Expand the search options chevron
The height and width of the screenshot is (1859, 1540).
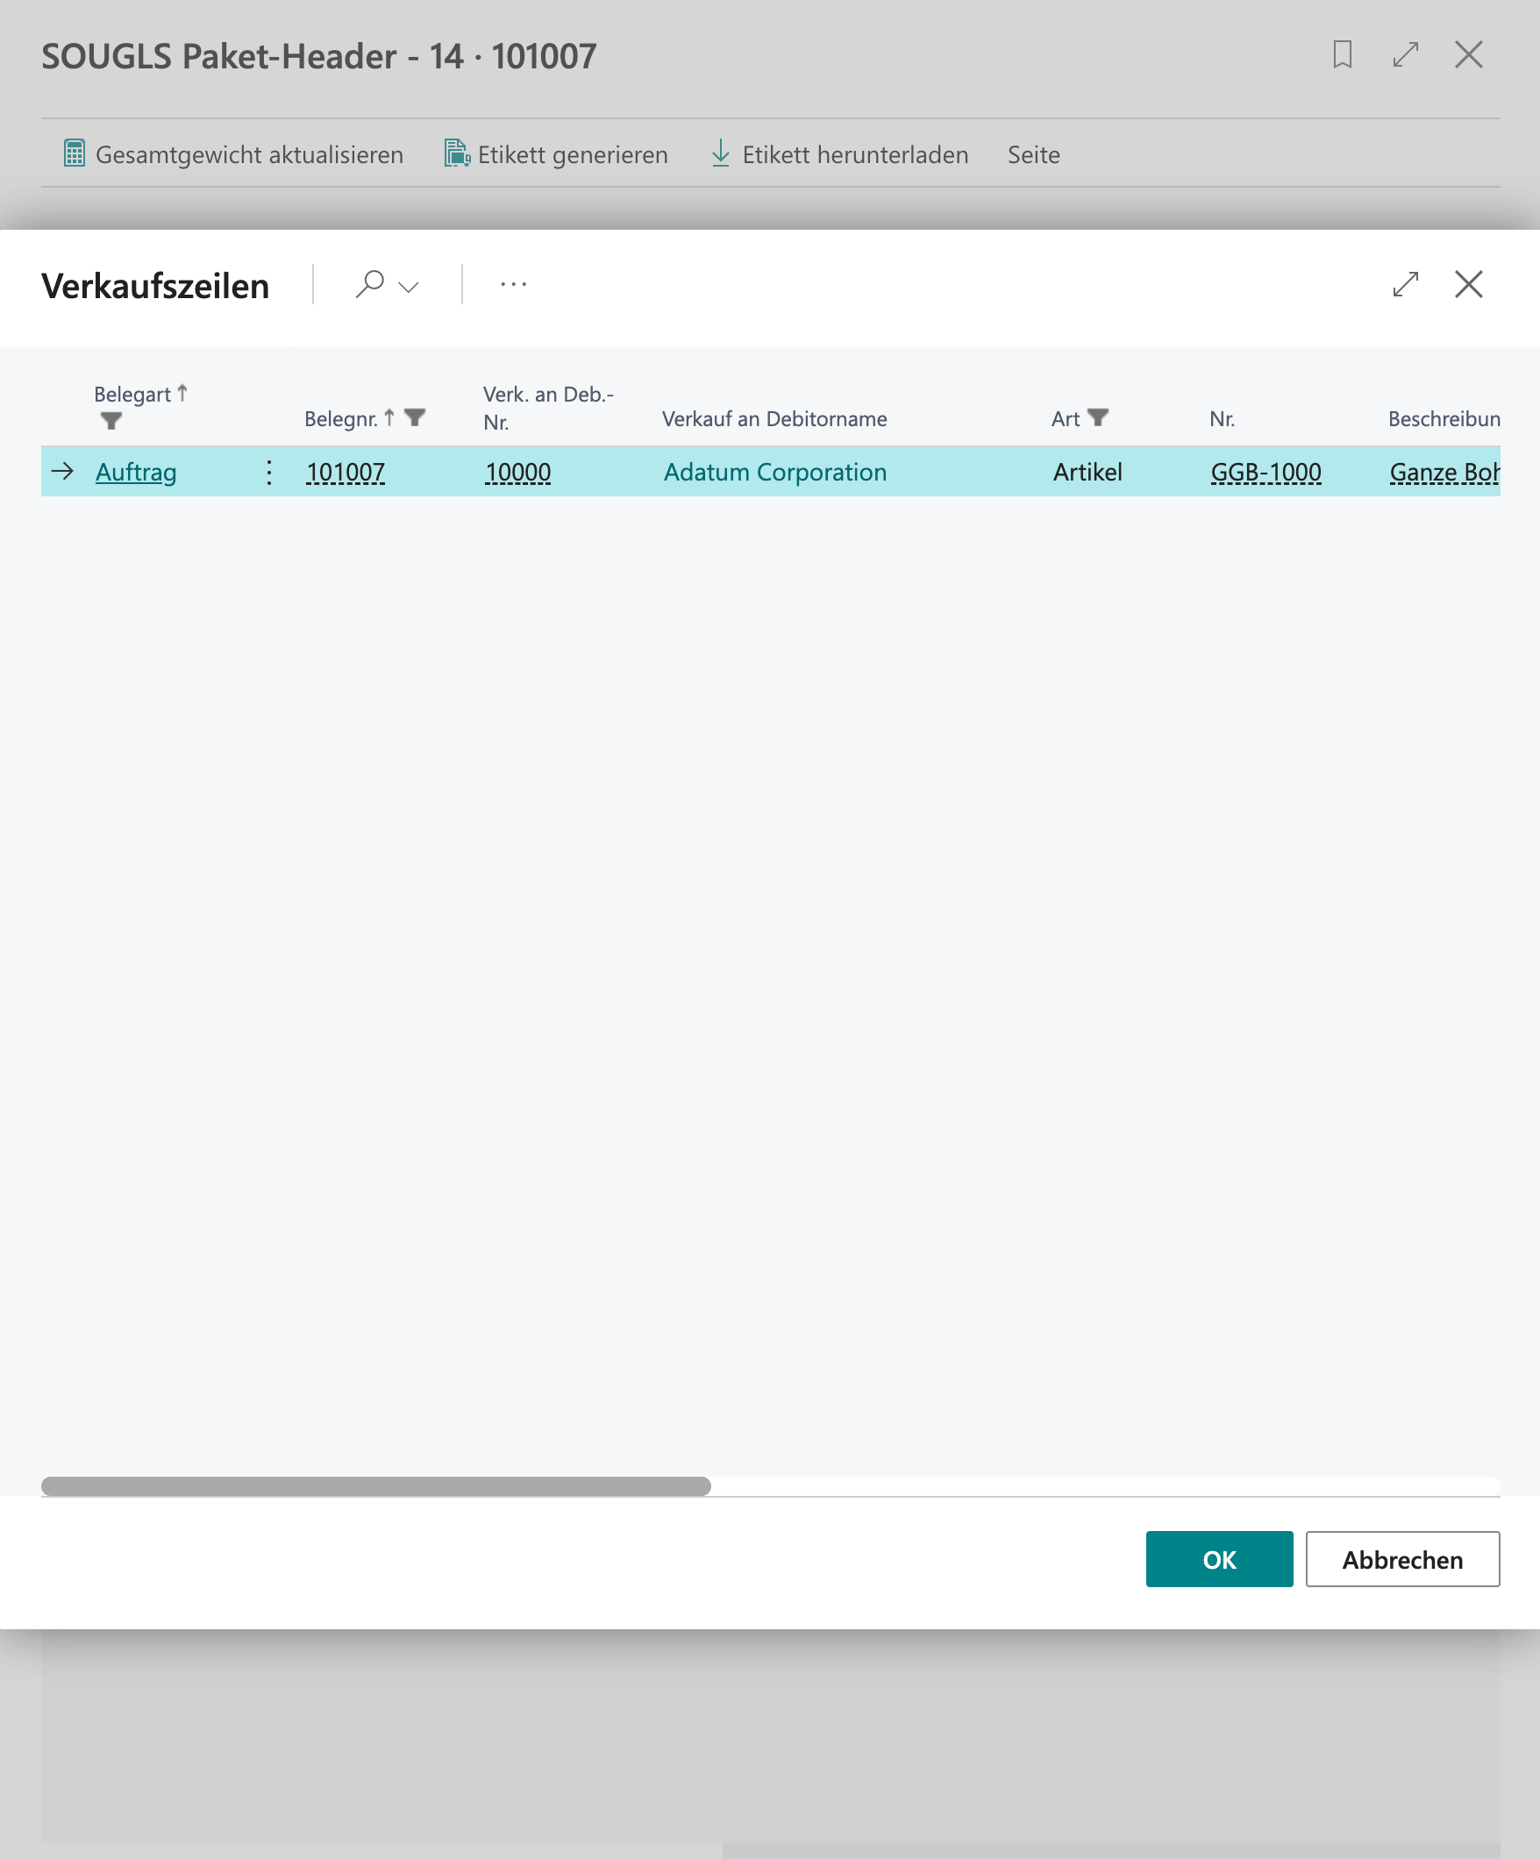[x=409, y=287]
